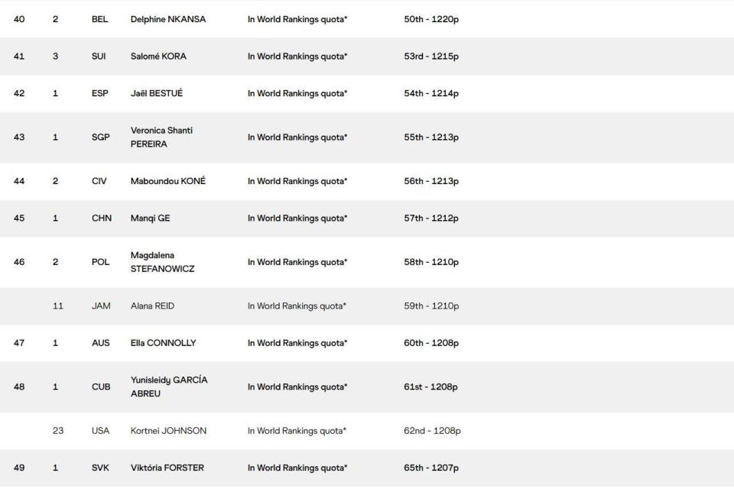
Task: Select the JAM country code
Action: coord(101,306)
